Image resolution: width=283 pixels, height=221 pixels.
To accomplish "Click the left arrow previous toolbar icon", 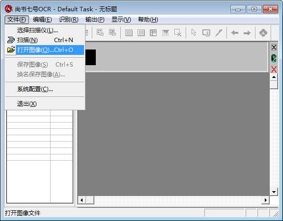I will click(235, 33).
